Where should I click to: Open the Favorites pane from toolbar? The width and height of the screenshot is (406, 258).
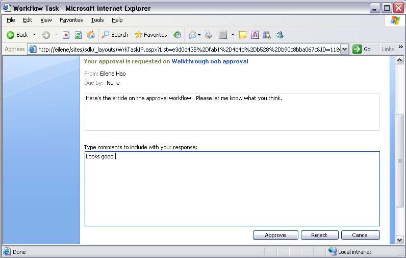tap(151, 35)
